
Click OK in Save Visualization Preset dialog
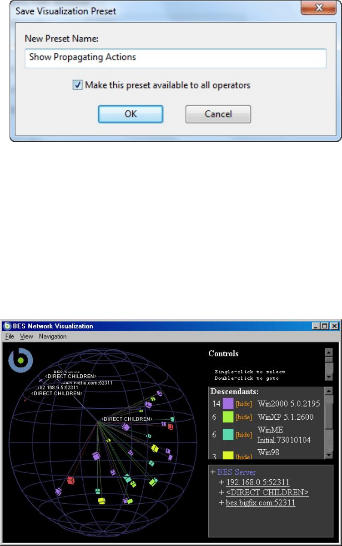click(131, 114)
